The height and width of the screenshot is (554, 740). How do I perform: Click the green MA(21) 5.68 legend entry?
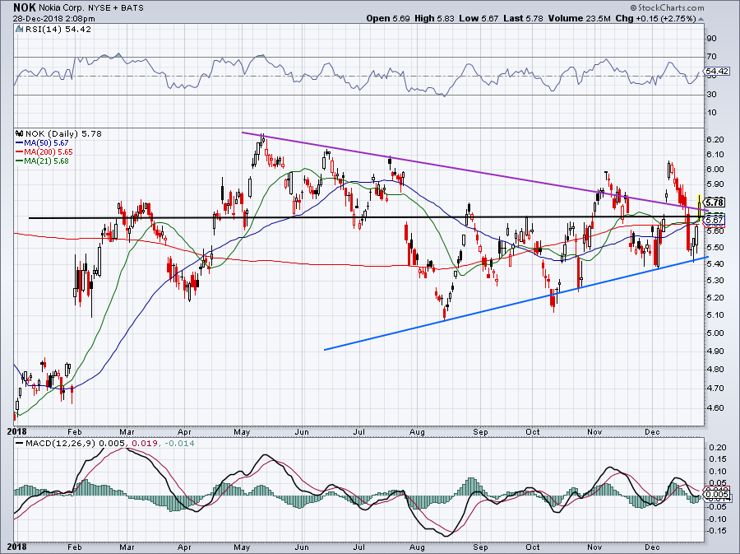[43, 161]
